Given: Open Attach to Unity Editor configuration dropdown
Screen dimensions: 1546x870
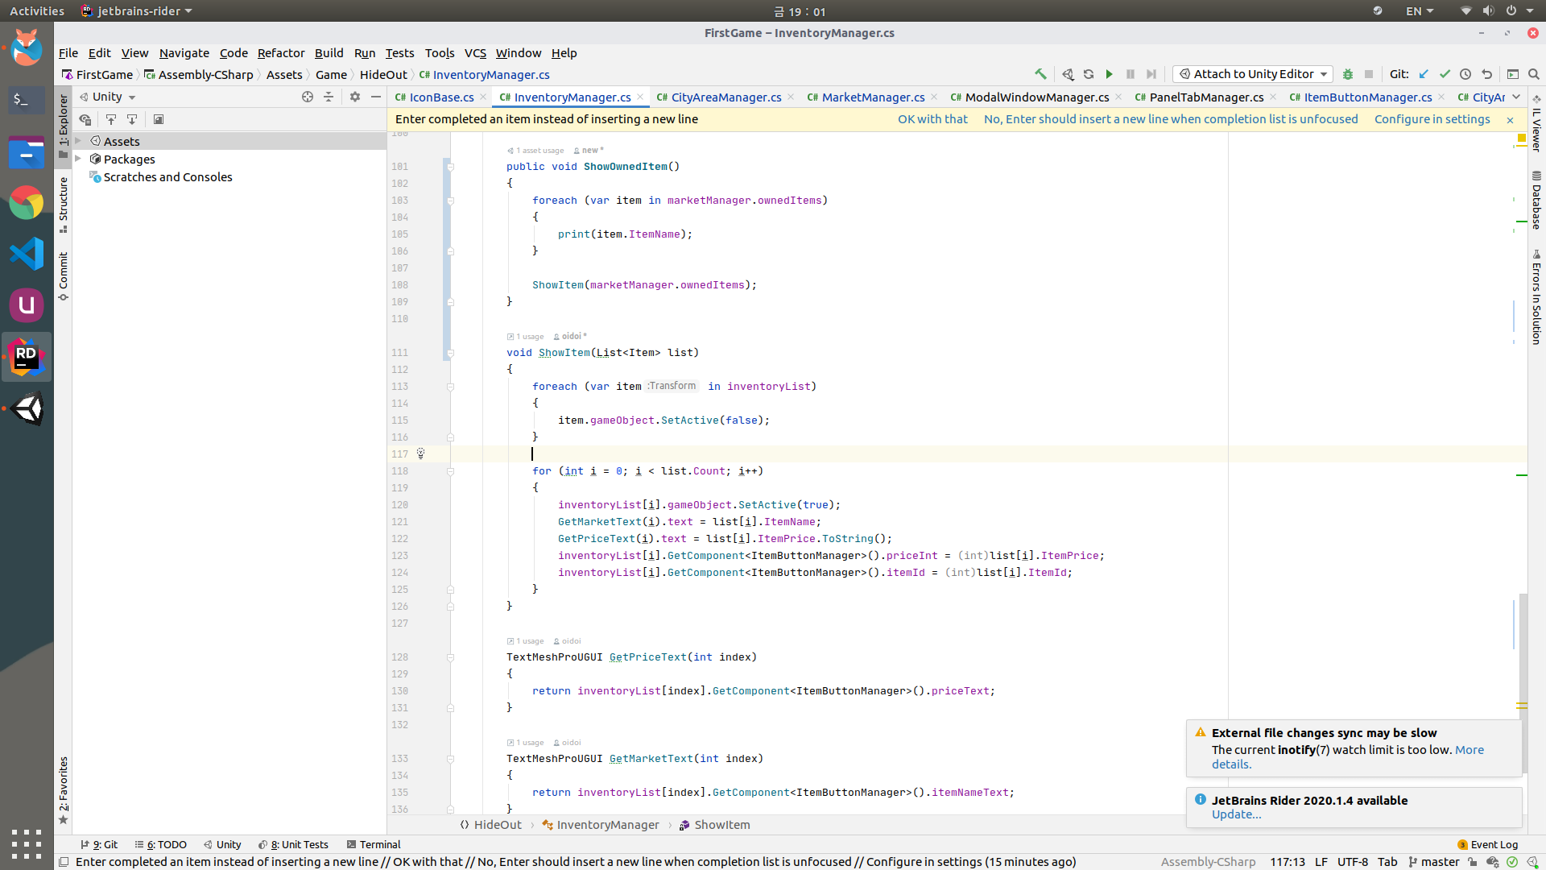Looking at the screenshot, I should point(1253,74).
